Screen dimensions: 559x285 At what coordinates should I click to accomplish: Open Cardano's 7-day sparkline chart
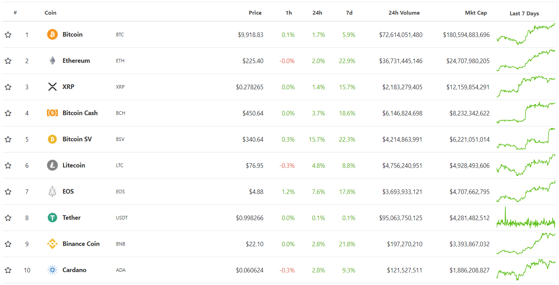click(526, 270)
